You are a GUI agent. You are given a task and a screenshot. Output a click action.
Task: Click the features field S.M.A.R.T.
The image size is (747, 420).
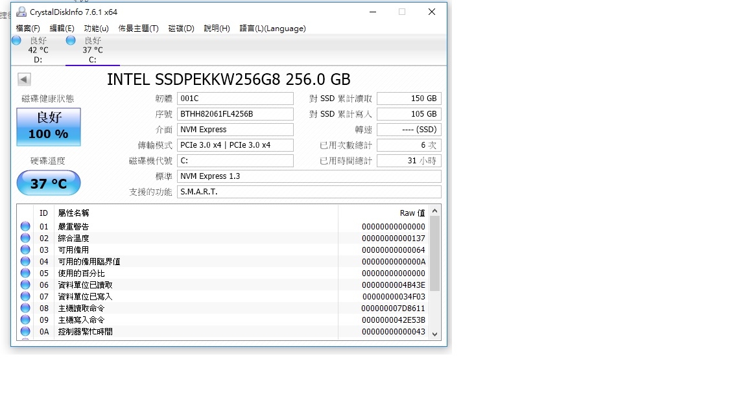tap(309, 192)
